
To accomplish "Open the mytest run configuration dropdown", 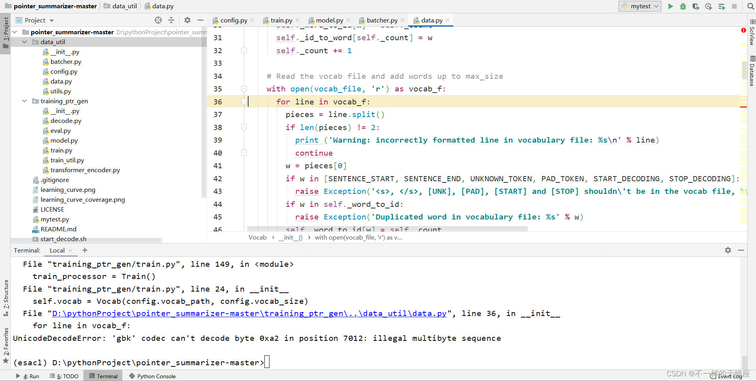I will click(x=640, y=6).
